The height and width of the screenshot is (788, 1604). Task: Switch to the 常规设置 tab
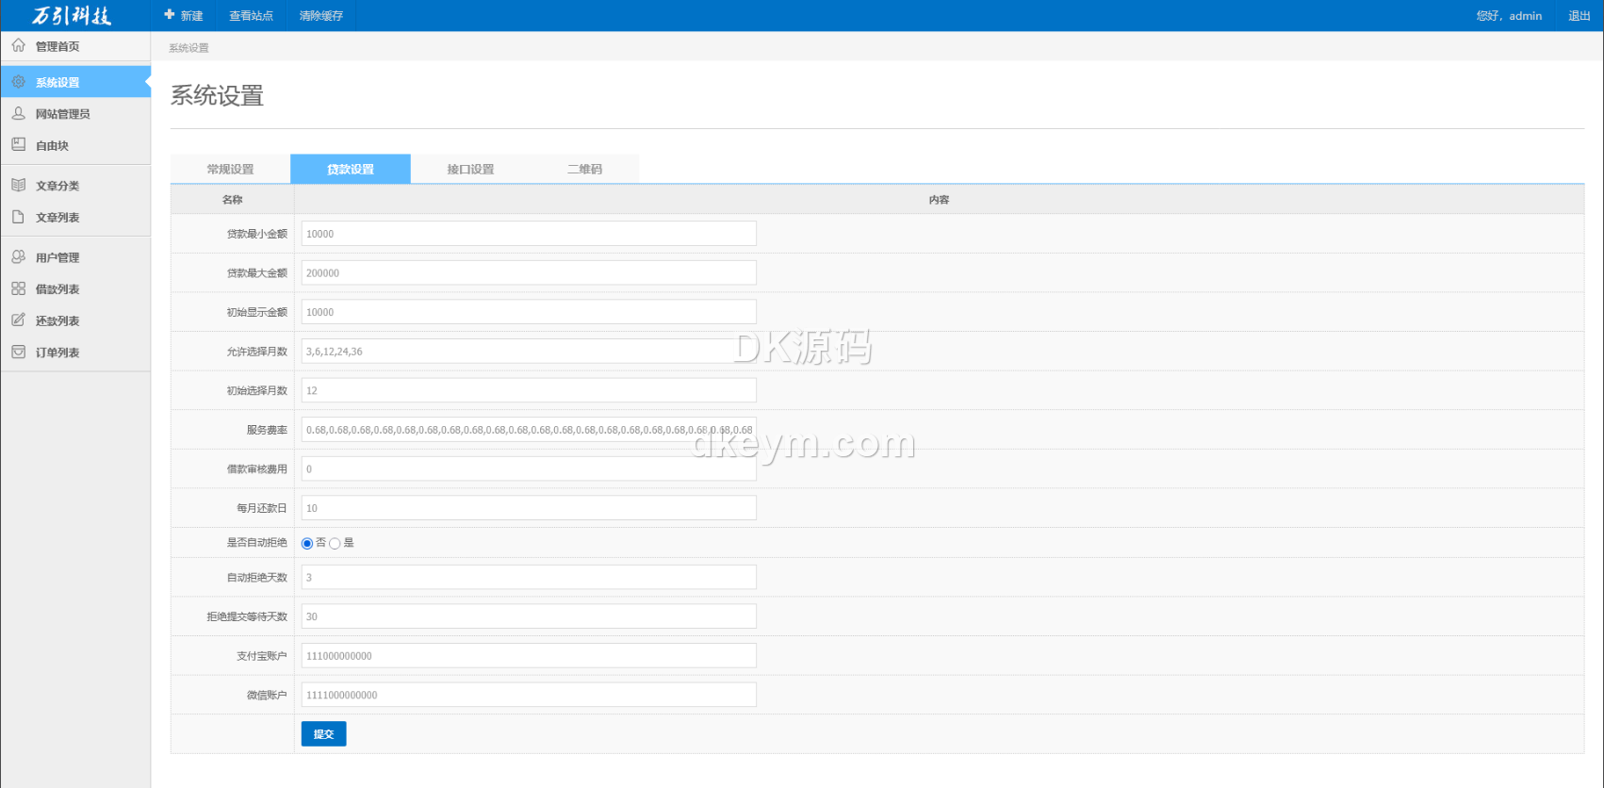coord(230,170)
